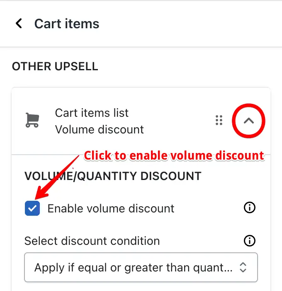Grab the six-dot drag handle icon

(x=219, y=120)
